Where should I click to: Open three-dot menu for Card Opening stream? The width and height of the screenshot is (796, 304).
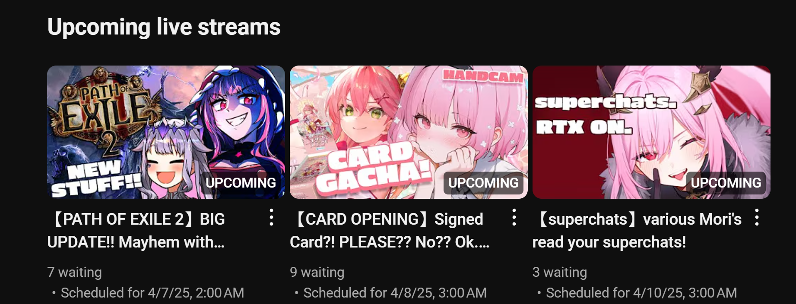(514, 217)
